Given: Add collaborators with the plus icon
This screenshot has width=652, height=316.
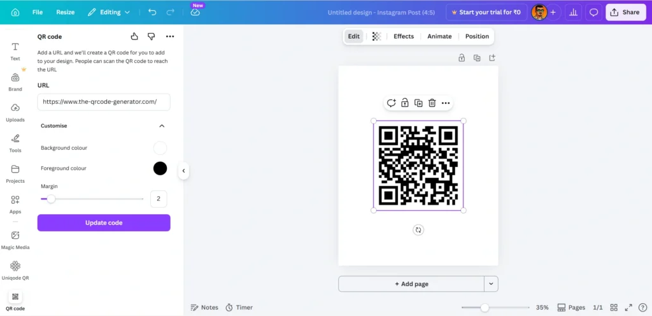Looking at the screenshot, I should pyautogui.click(x=553, y=13).
